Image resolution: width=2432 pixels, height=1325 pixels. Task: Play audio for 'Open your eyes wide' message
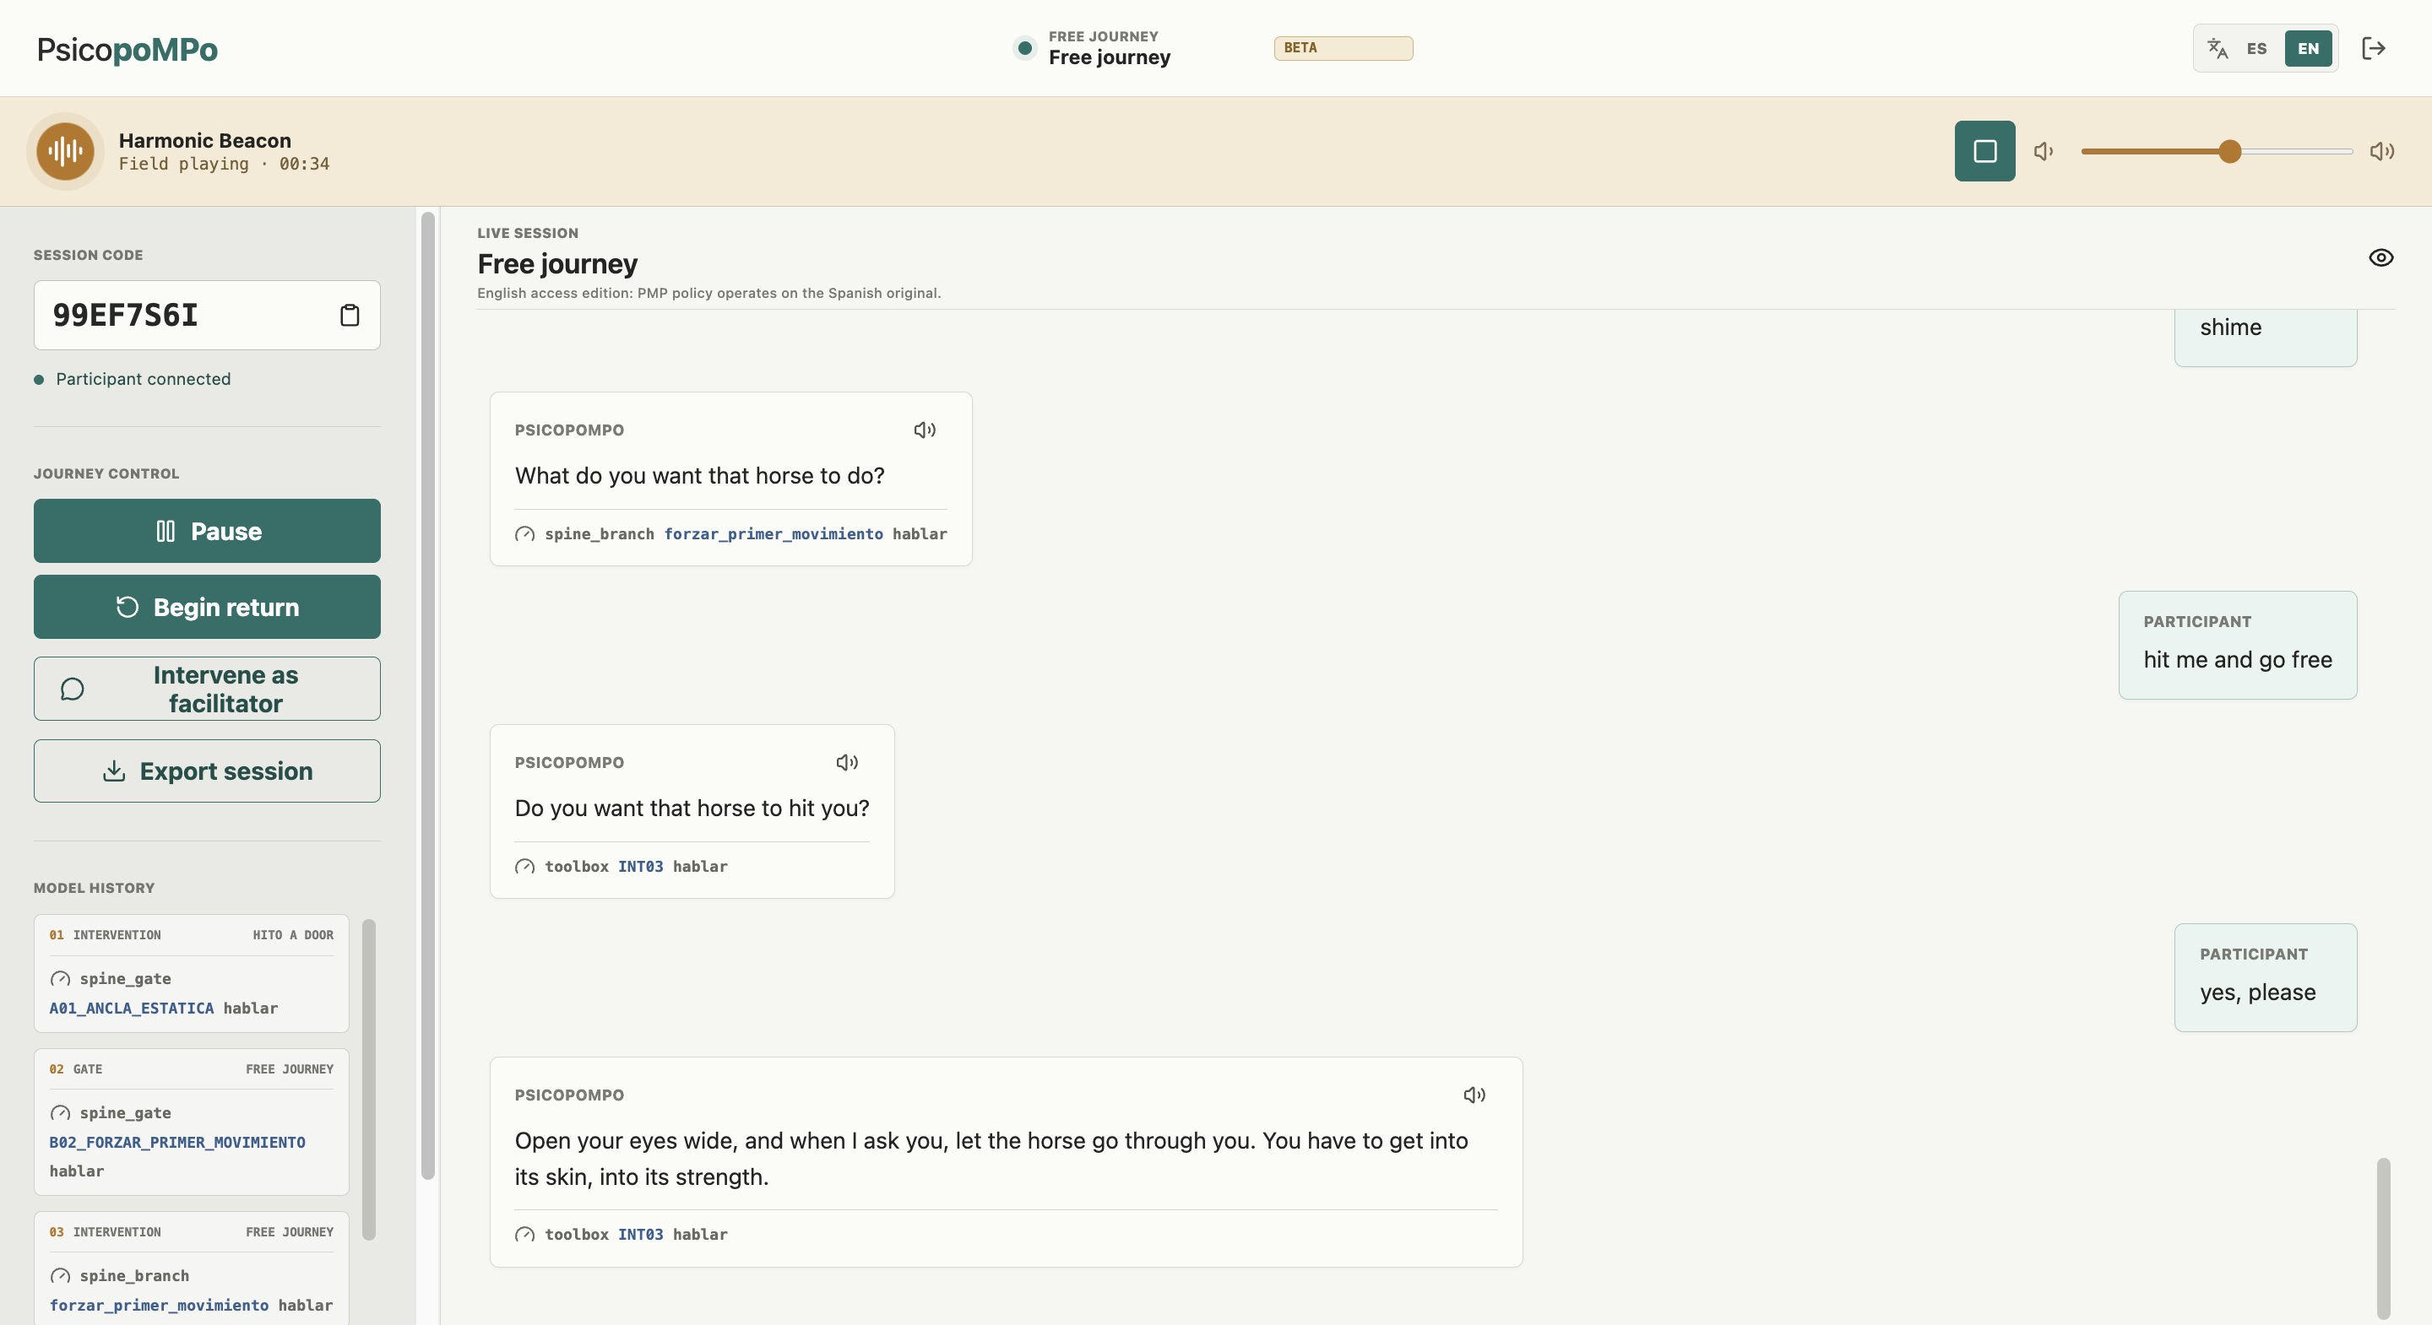pyautogui.click(x=1474, y=1095)
